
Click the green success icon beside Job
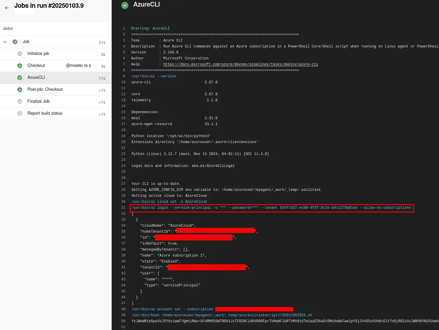coord(15,42)
